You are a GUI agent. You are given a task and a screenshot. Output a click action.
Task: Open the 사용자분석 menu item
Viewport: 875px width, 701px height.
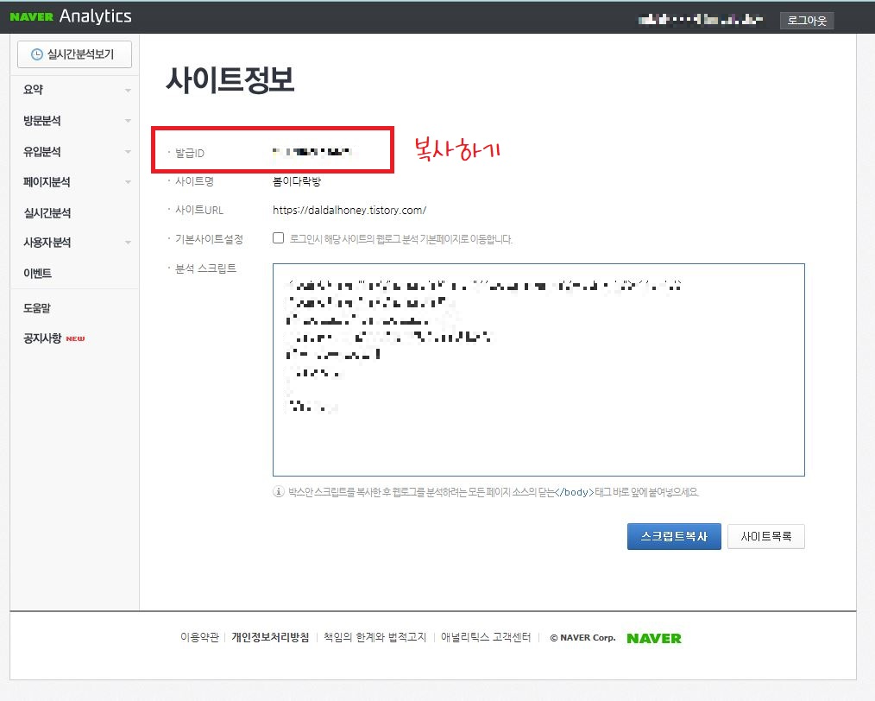coord(47,243)
